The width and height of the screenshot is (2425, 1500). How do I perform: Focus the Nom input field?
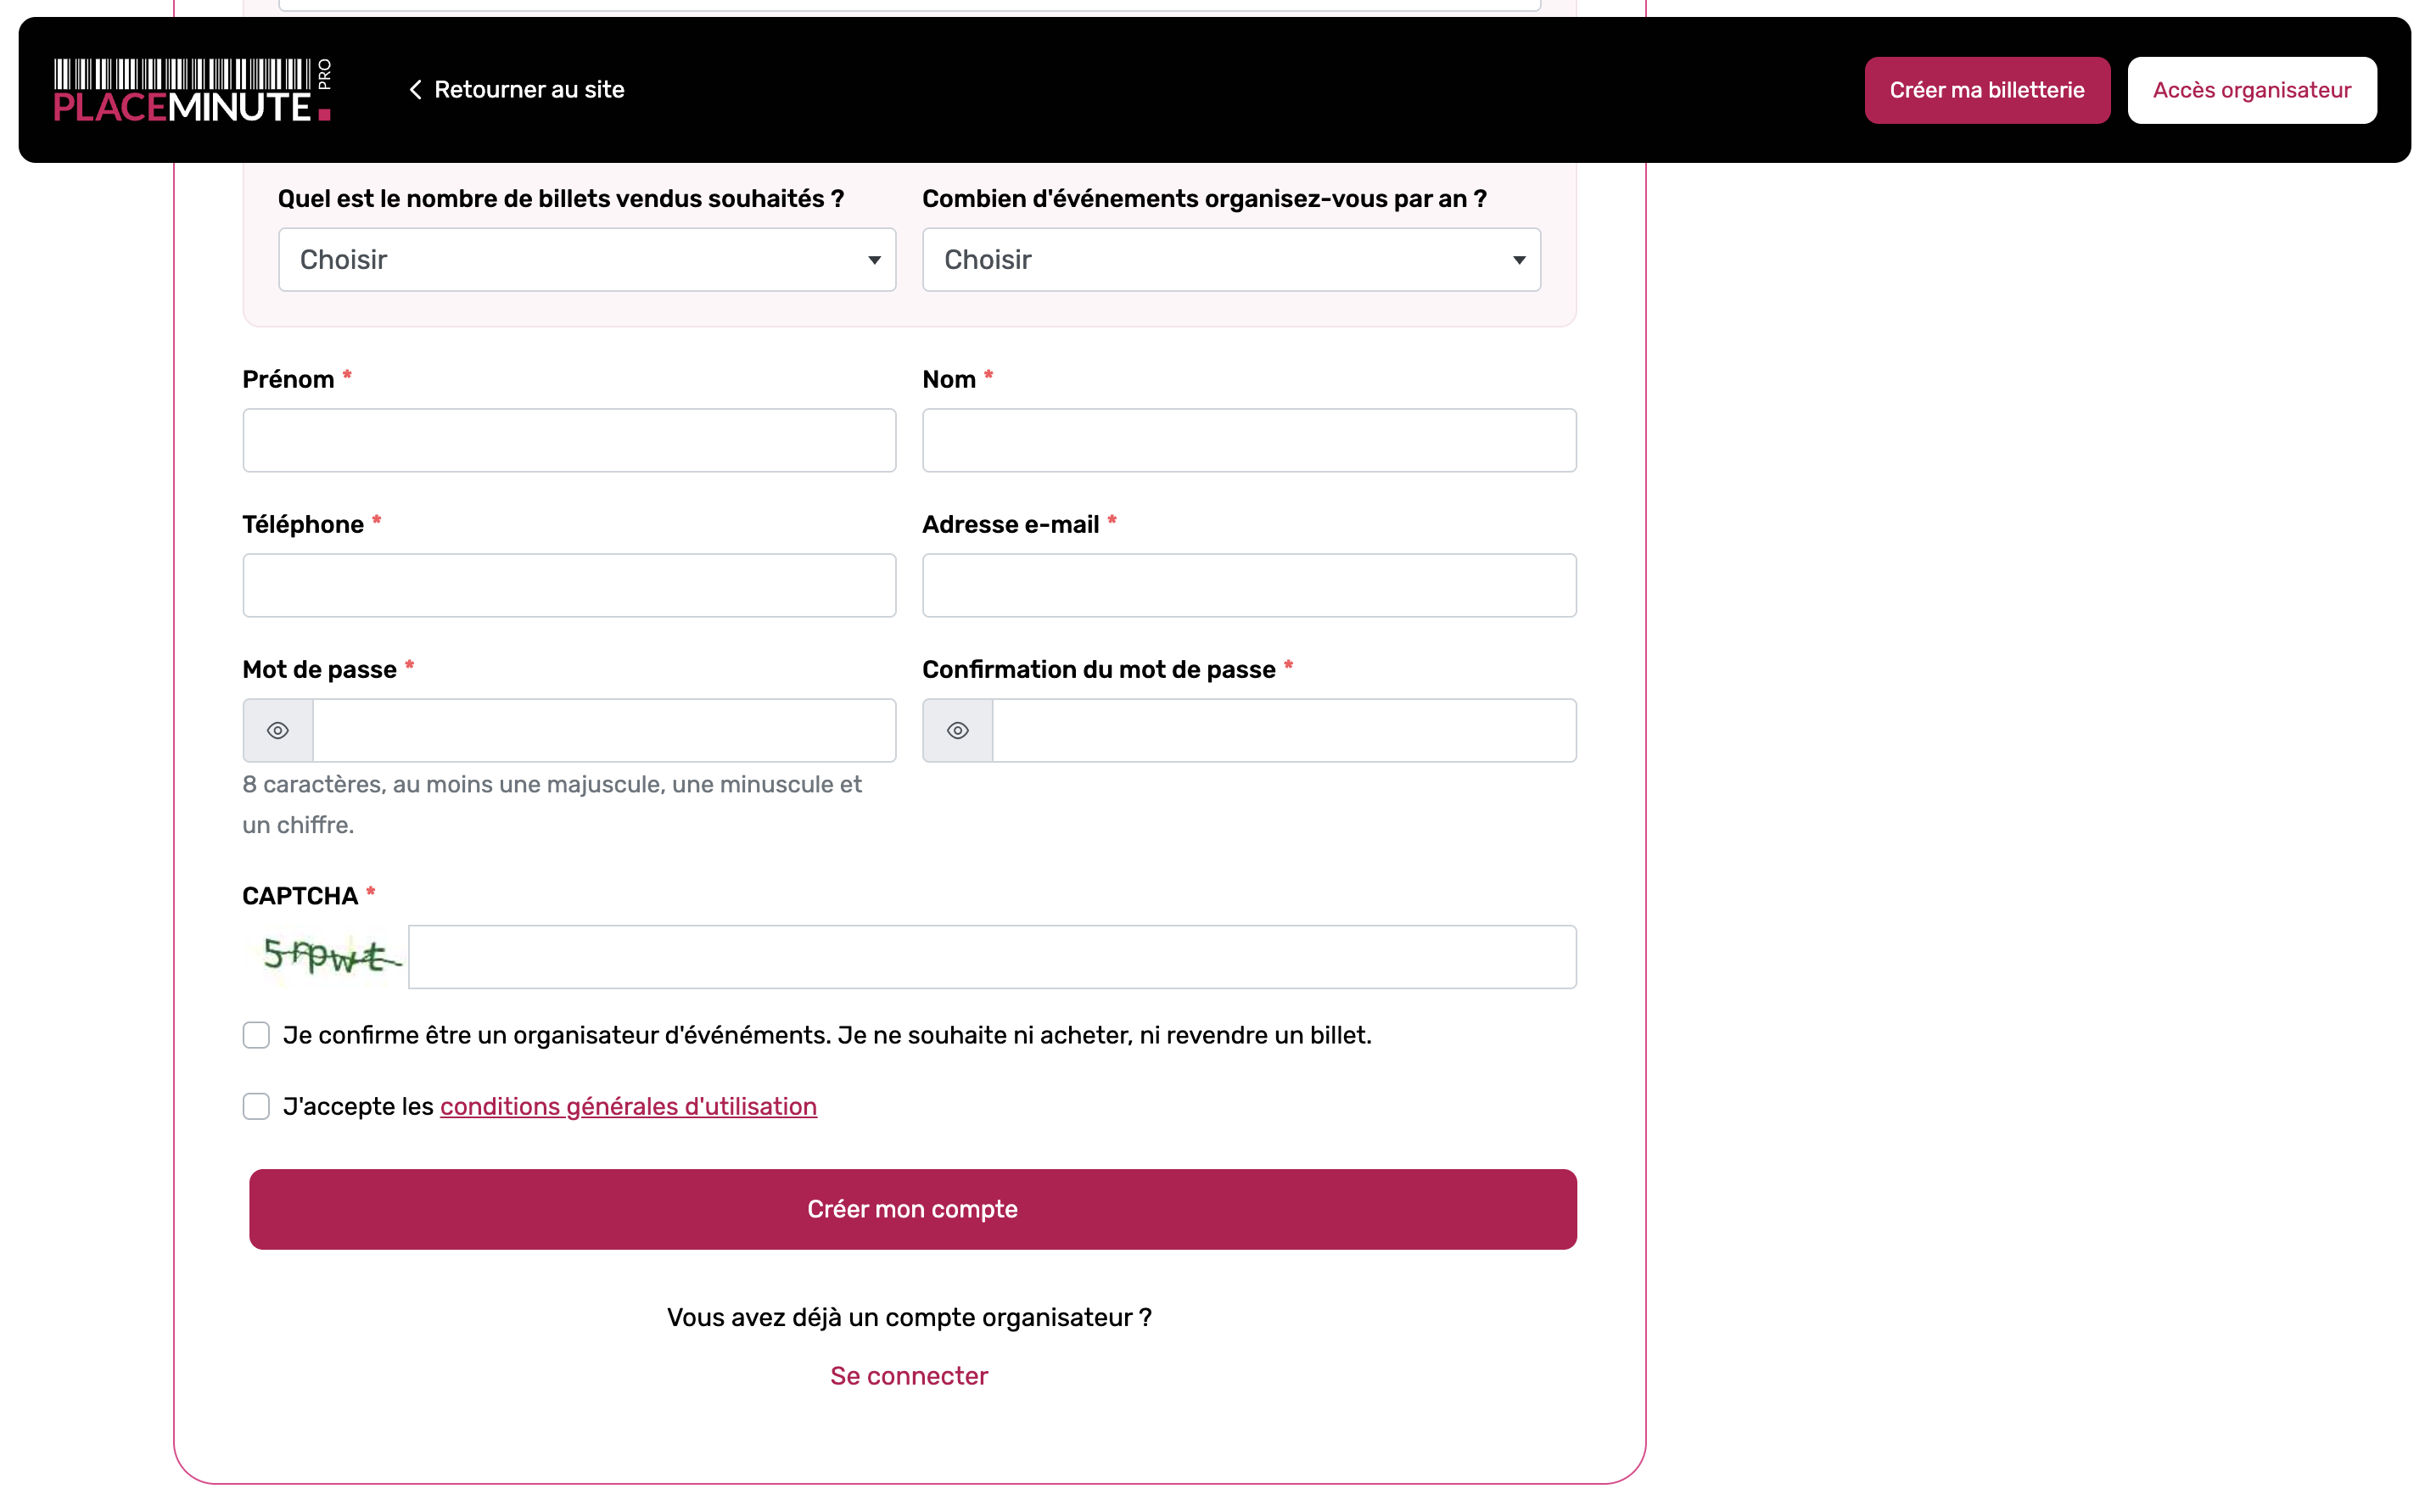1248,440
